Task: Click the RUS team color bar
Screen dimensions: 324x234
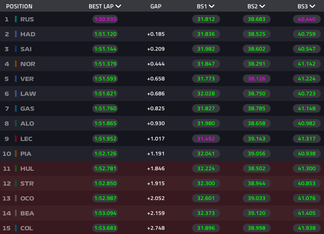Action: 16,19
